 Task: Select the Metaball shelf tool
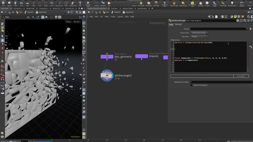[103, 4]
